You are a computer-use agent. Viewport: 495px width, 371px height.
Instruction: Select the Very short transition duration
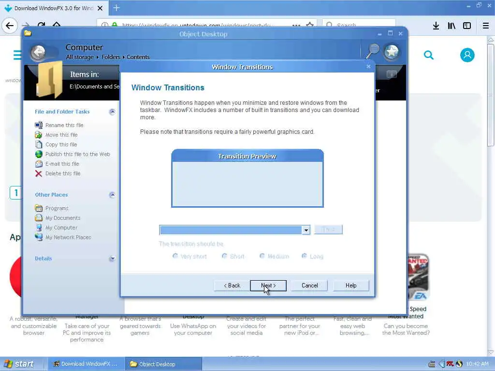(x=175, y=256)
